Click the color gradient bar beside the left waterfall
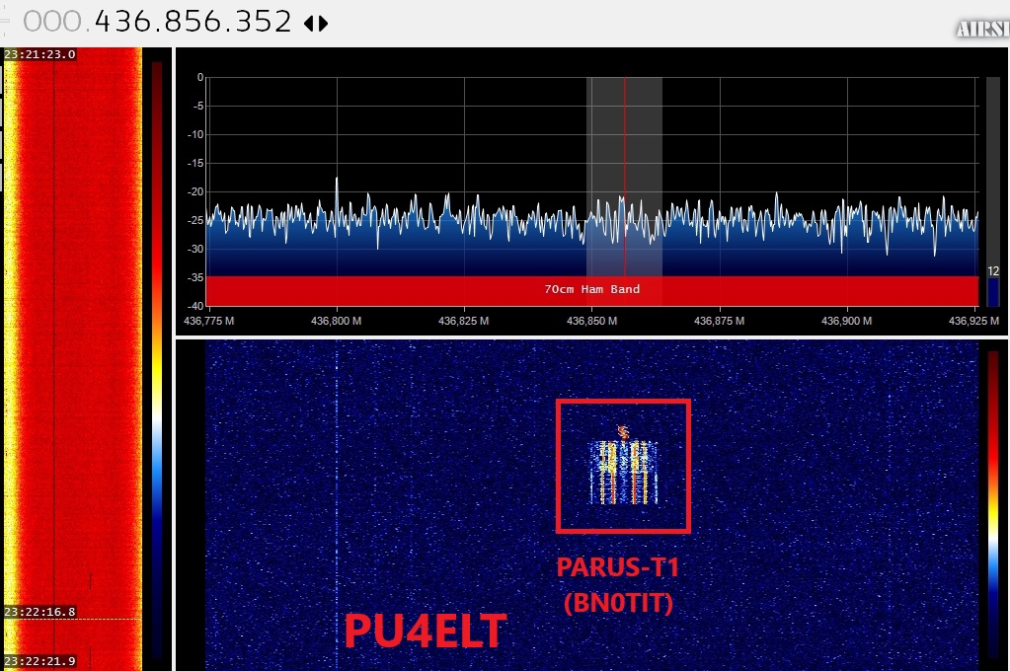 pyautogui.click(x=157, y=359)
